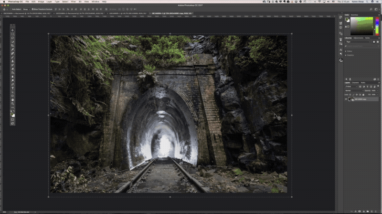Click the Apple menu icon
Viewport: 382px width, 214px height.
click(4, 2)
